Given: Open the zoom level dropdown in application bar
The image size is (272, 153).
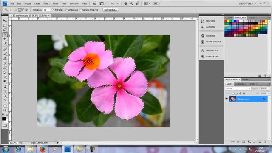Looking at the screenshot, I should coord(115,3).
